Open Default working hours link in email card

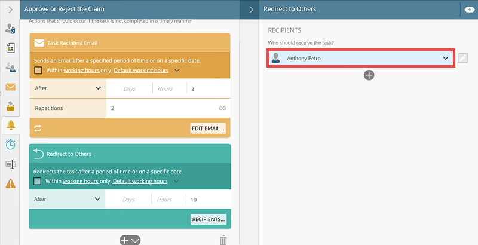point(141,71)
